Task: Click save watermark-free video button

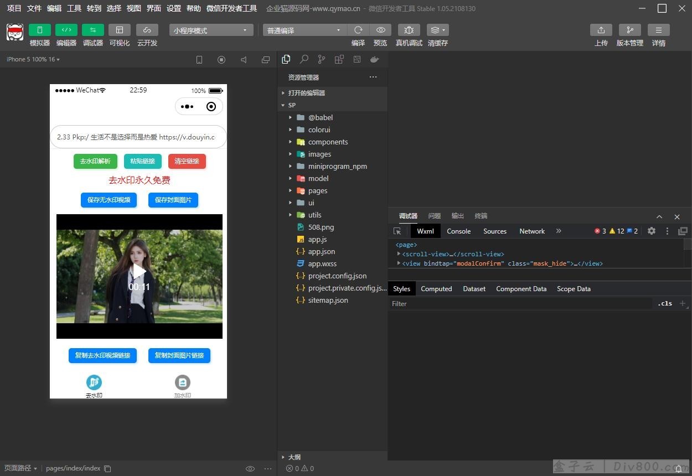Action: tap(109, 200)
